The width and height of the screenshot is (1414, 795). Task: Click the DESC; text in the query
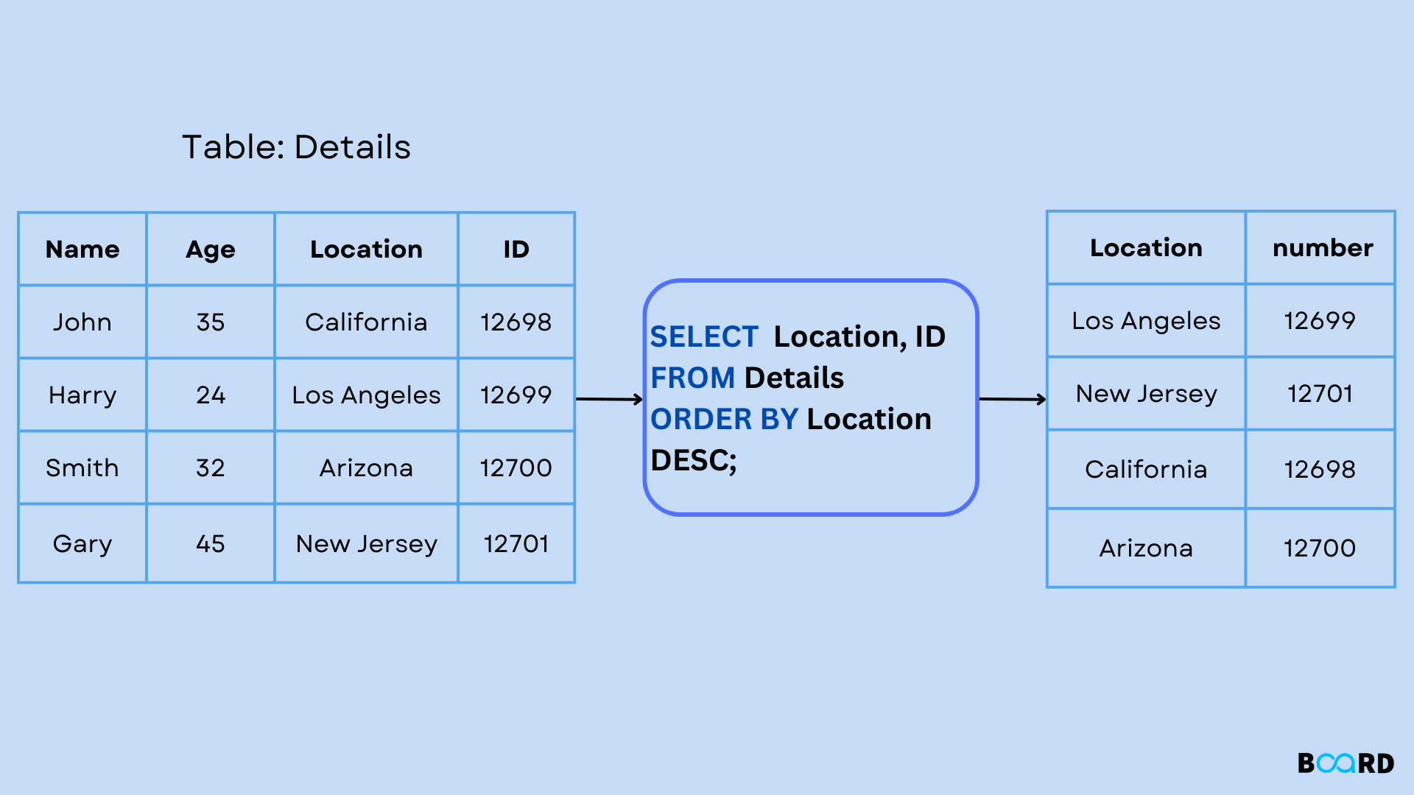click(x=694, y=461)
